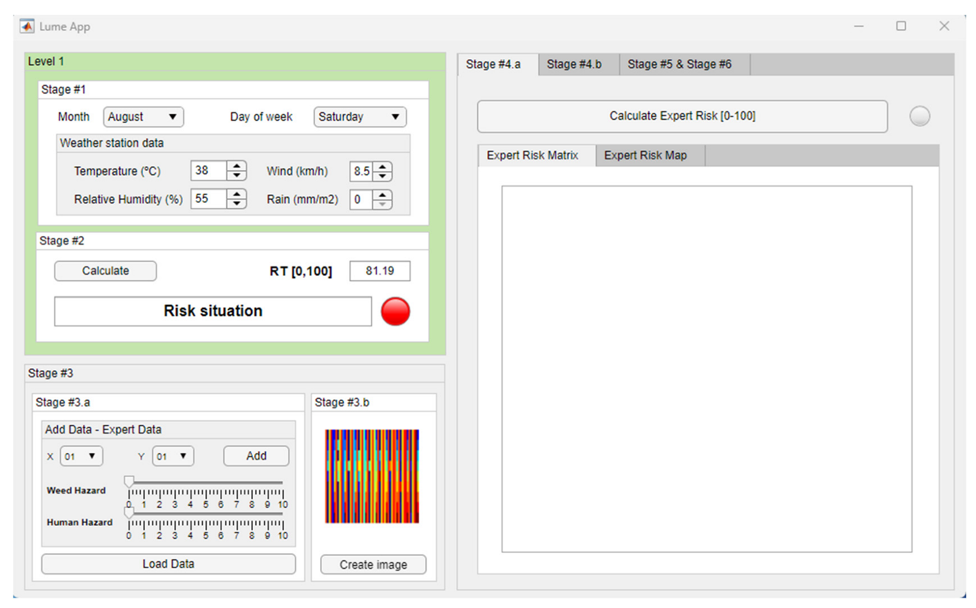Select the Stage #5 & Stage #6 tab
The image size is (976, 608).
[679, 64]
